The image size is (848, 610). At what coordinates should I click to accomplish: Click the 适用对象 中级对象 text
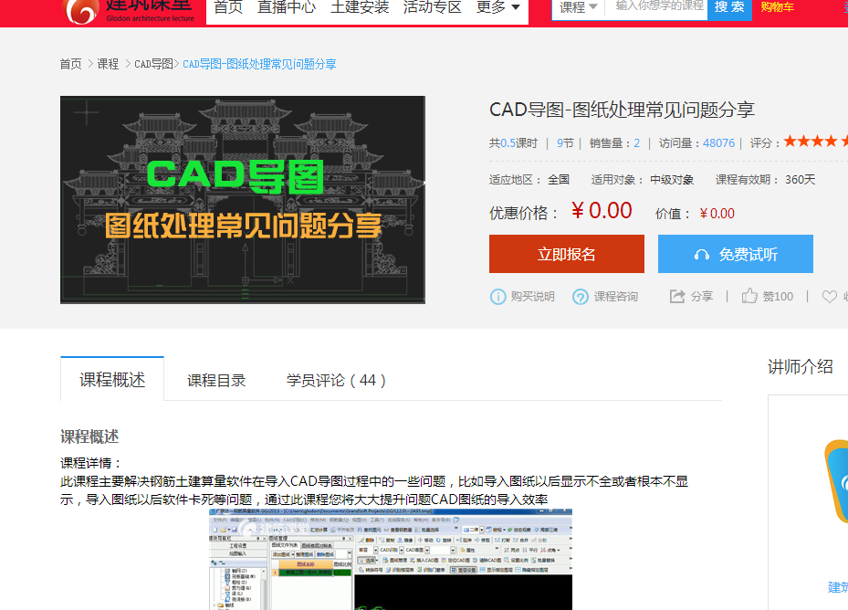coord(643,180)
